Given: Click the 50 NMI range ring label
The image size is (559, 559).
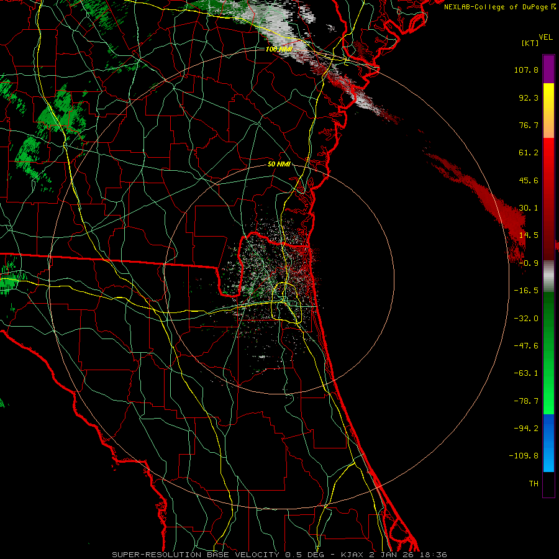Looking at the screenshot, I should coord(279,165).
